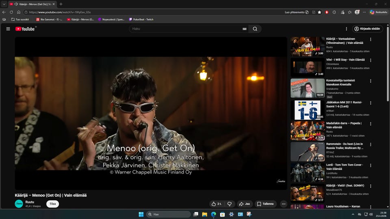Open YouTube settings three-dot menu in header

[346, 29]
